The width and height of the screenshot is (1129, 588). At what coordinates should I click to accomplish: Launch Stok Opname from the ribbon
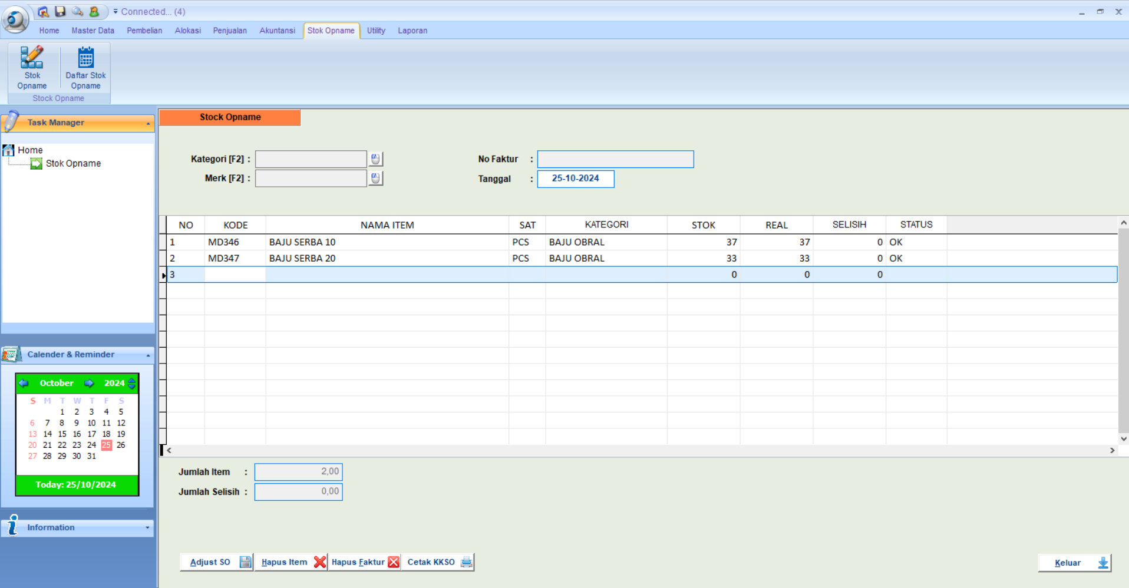[x=32, y=68]
